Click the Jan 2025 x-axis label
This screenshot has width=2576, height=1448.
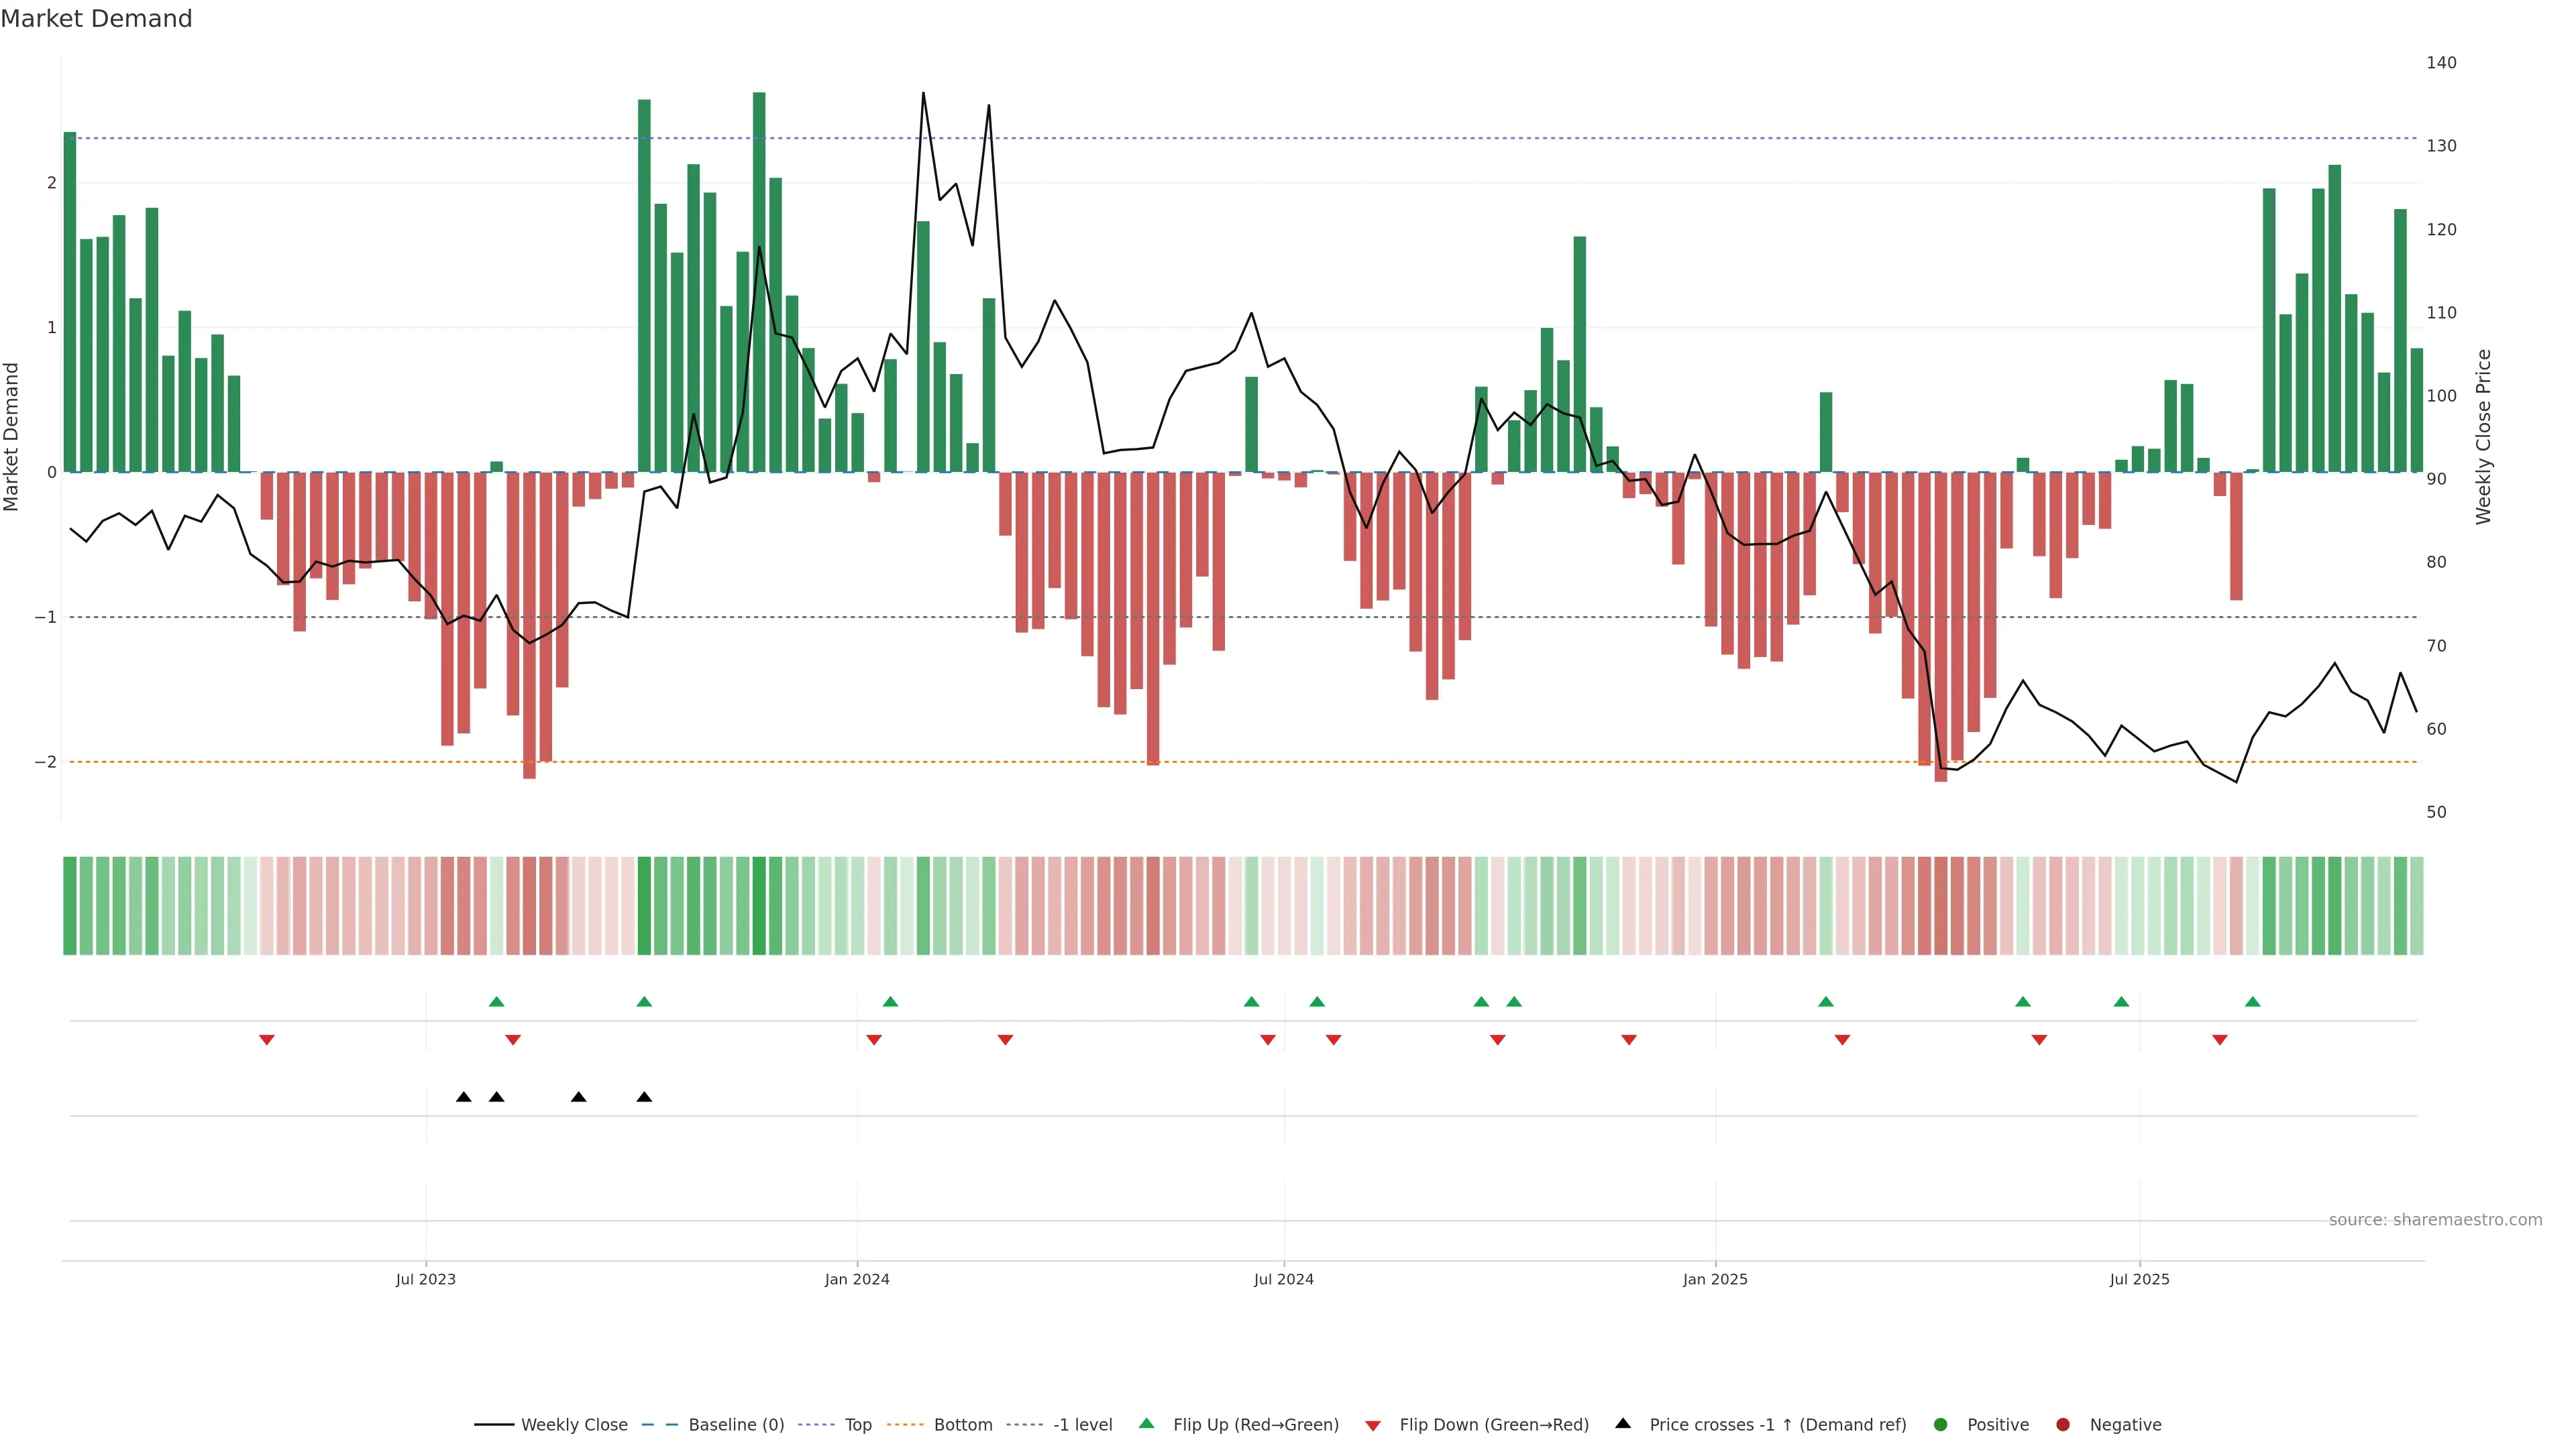pos(1715,1279)
